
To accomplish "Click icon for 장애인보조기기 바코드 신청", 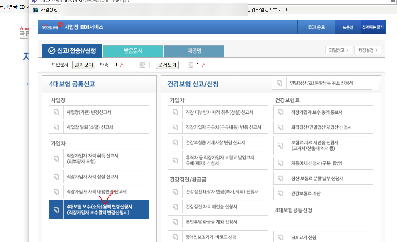I will 175,237.
